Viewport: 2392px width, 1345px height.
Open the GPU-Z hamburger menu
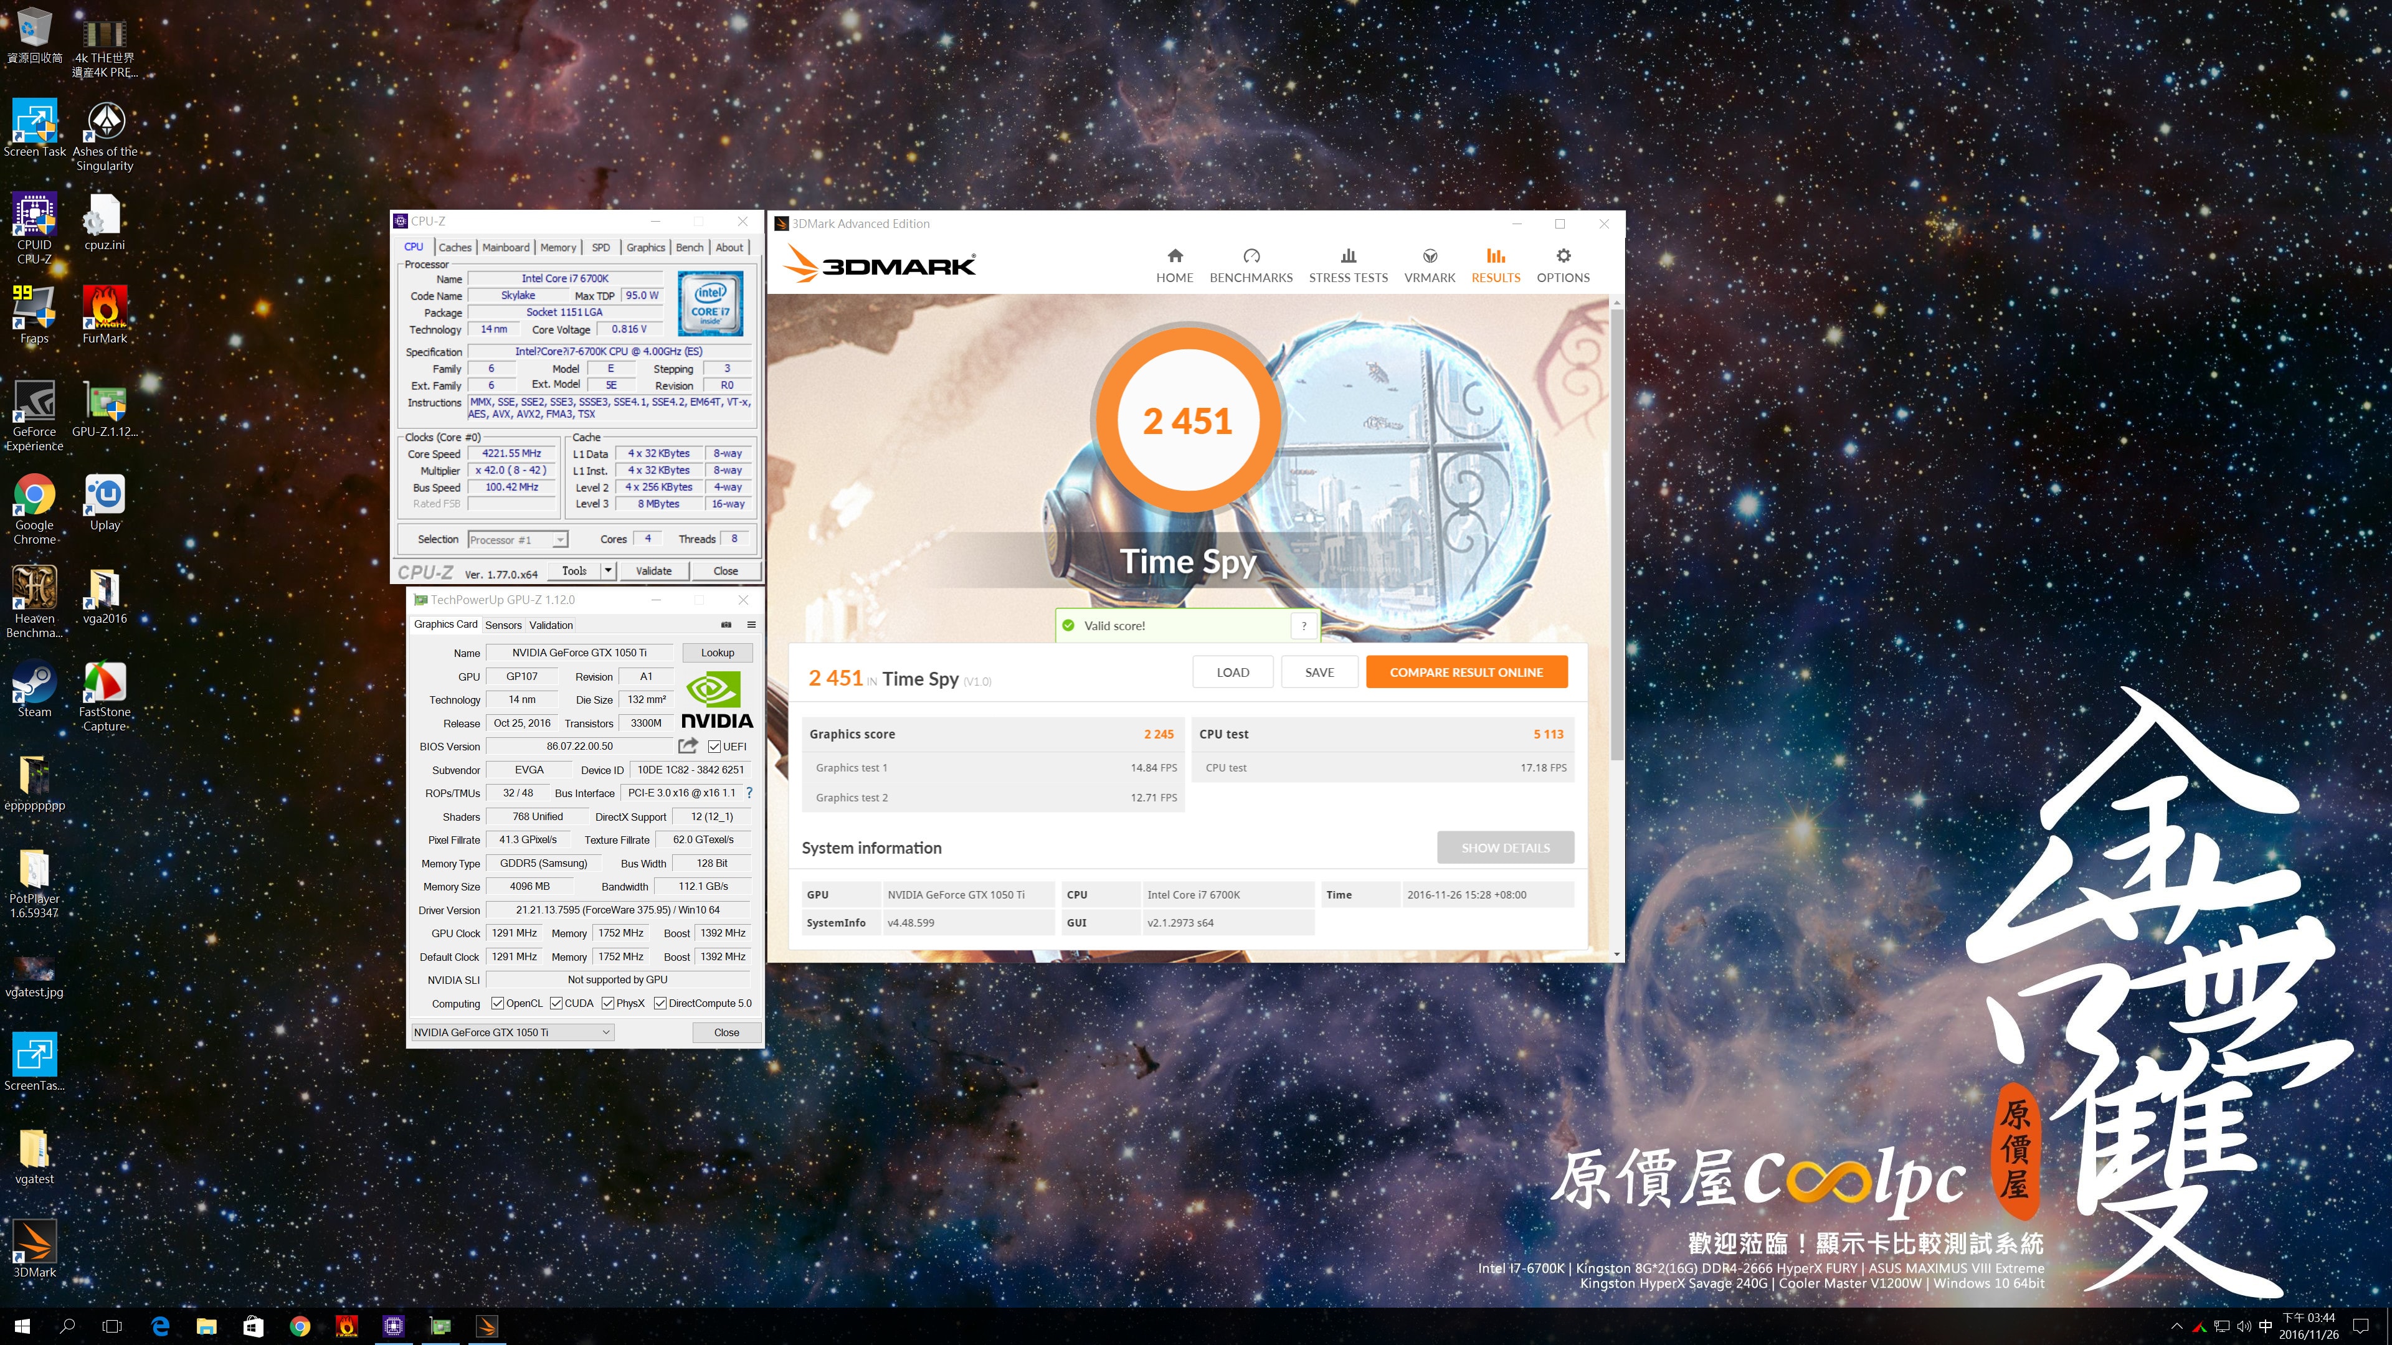(x=751, y=625)
